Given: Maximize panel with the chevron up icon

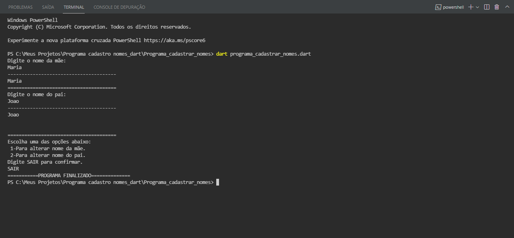Looking at the screenshot, I should click(507, 7).
